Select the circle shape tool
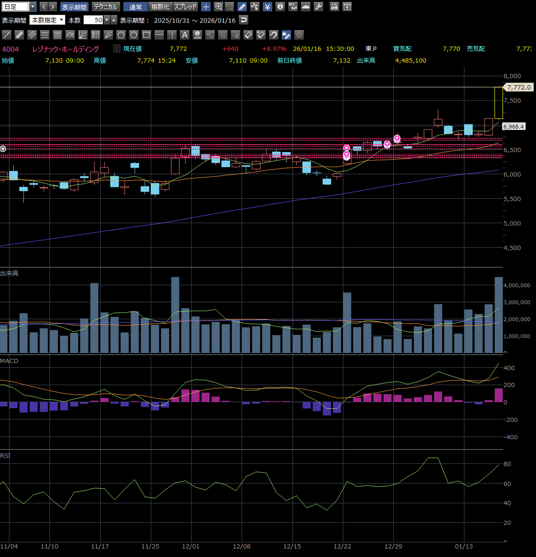This screenshot has width=536, height=557. tap(134, 34)
